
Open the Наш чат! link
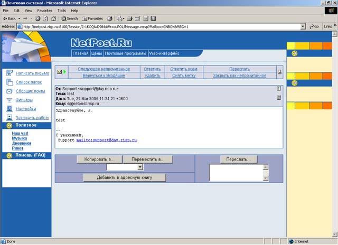point(20,134)
